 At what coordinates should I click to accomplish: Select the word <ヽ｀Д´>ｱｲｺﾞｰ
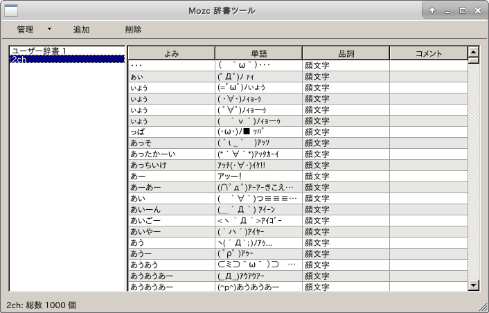[258, 220]
